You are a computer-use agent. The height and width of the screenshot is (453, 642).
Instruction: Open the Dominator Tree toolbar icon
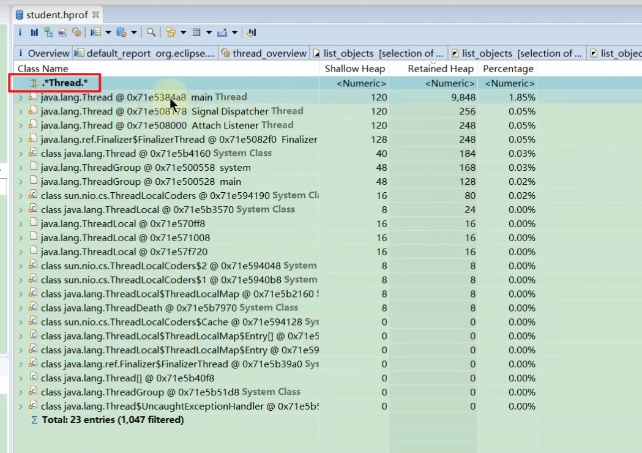point(49,32)
